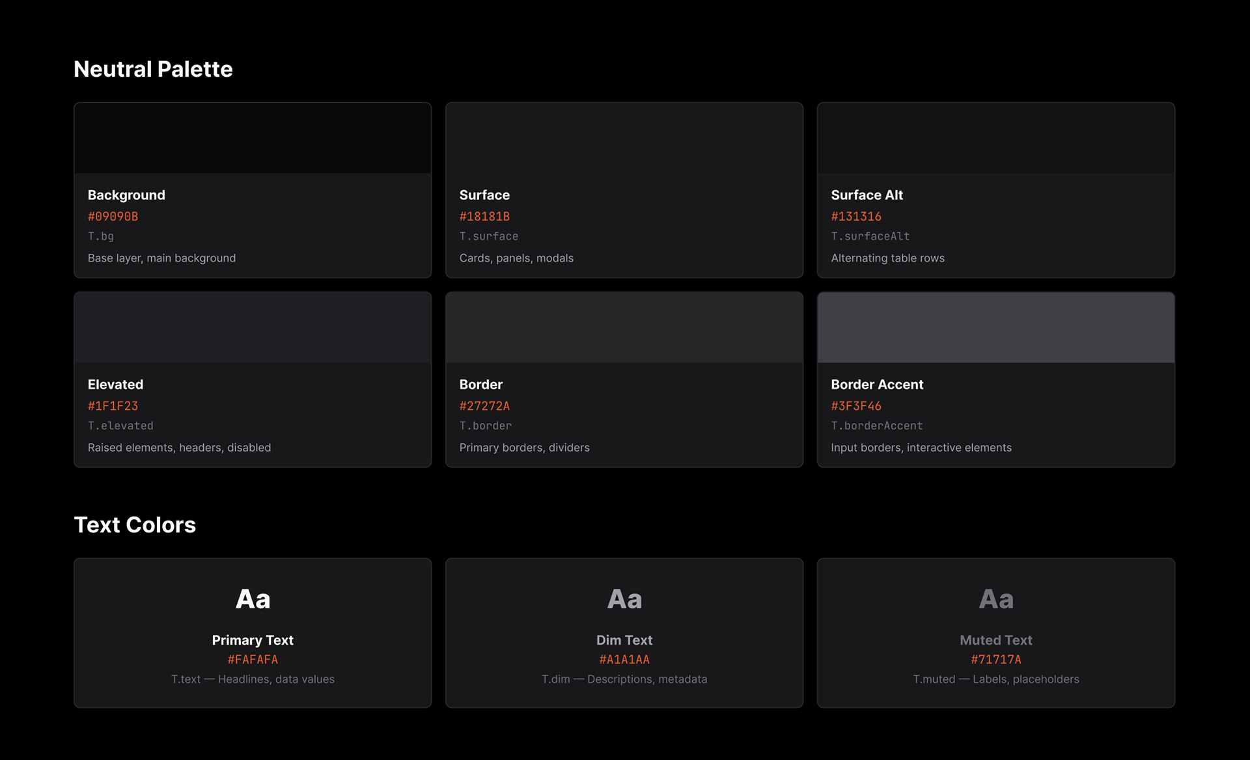Click the Background color swatch
Viewport: 1250px width, 760px height.
click(x=253, y=138)
